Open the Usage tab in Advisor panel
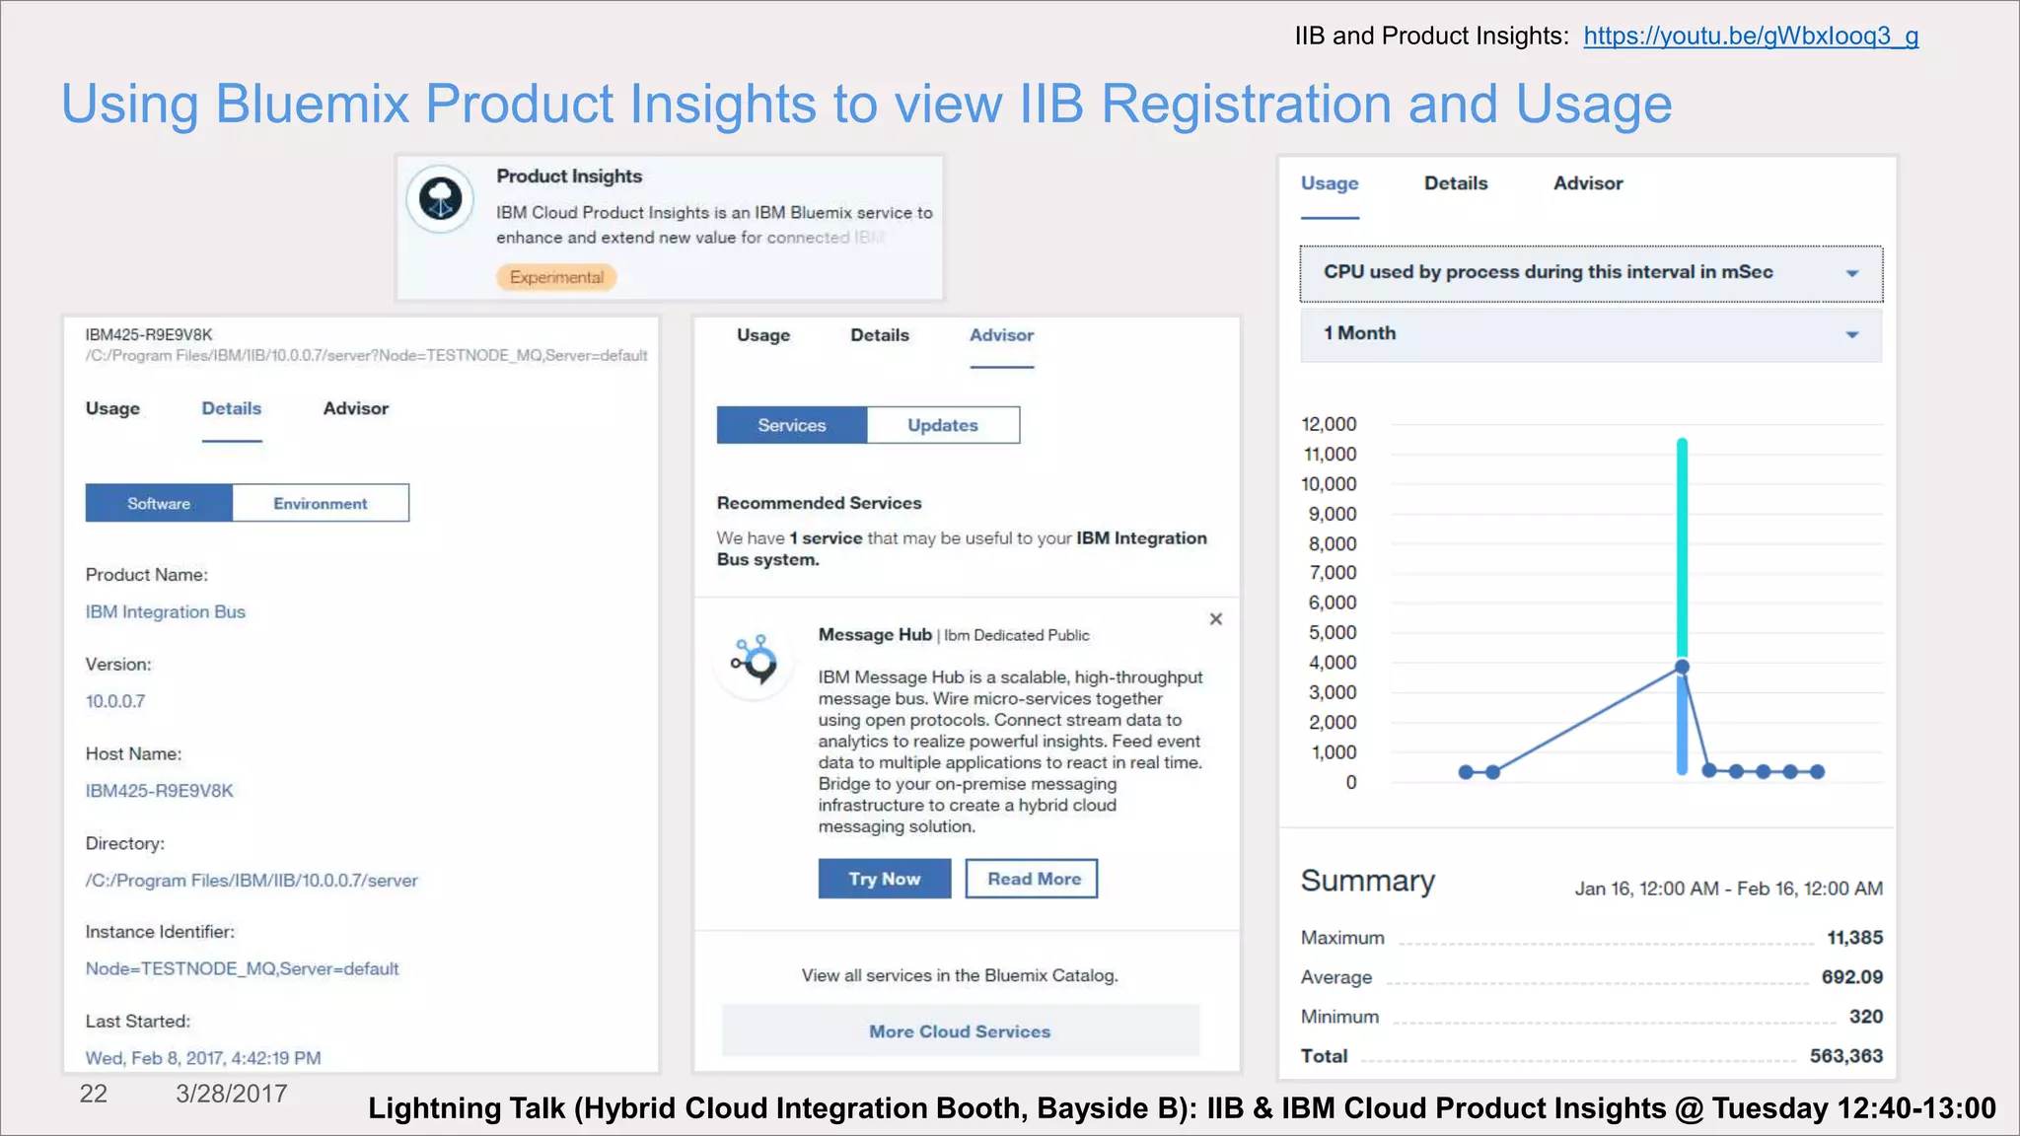This screenshot has height=1136, width=2020. [x=763, y=335]
